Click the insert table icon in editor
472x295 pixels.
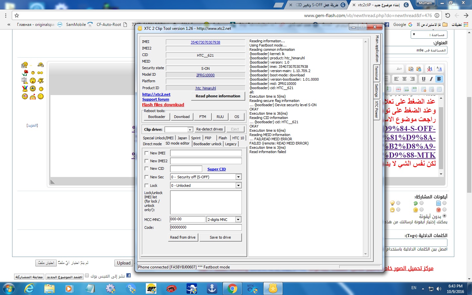[x=439, y=89]
